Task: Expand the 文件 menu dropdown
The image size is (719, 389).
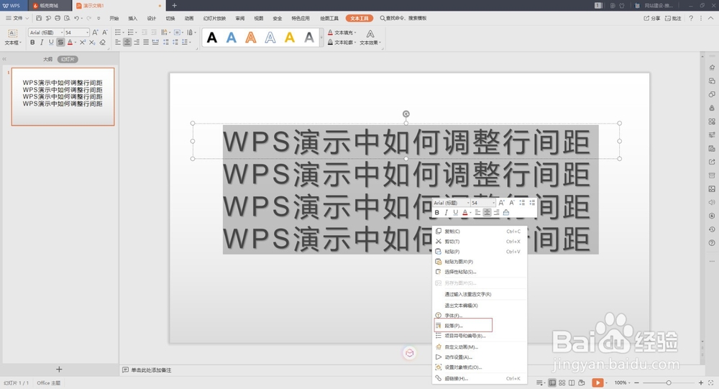Action: [17, 19]
